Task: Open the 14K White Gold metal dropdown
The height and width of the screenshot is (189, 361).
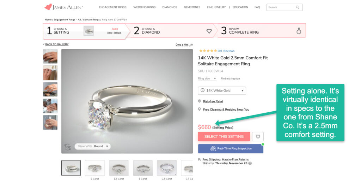Action: click(222, 90)
